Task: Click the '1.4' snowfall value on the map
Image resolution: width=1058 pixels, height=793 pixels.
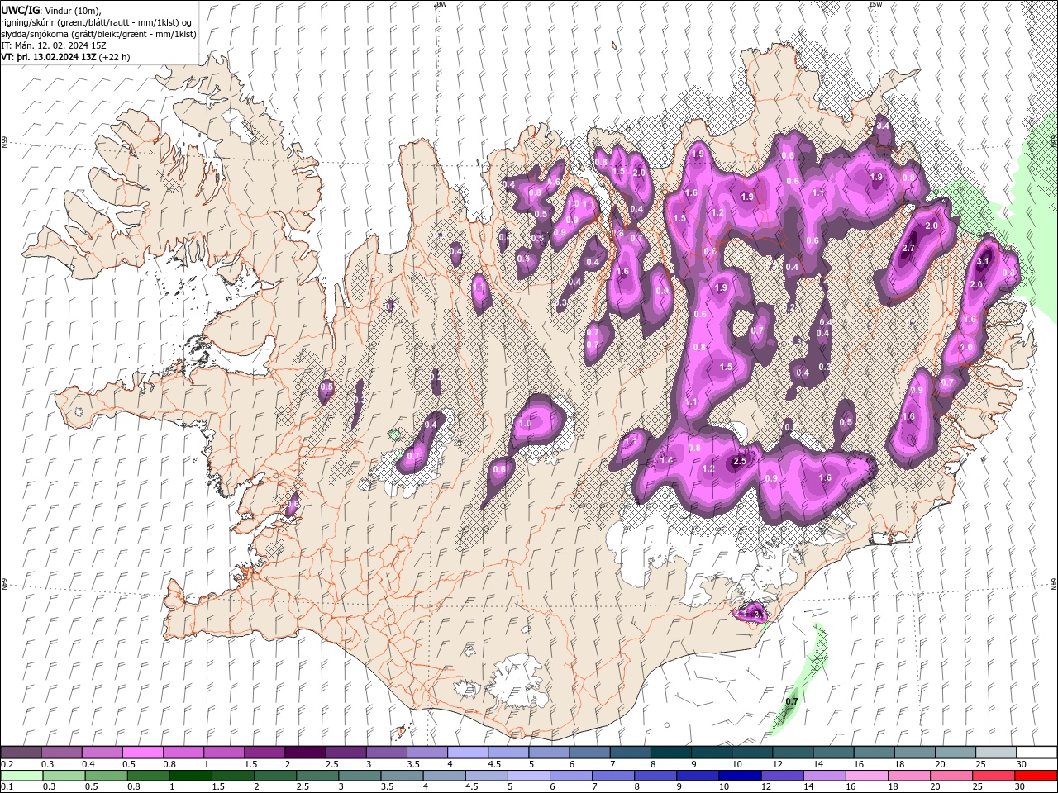Action: pyautogui.click(x=666, y=461)
